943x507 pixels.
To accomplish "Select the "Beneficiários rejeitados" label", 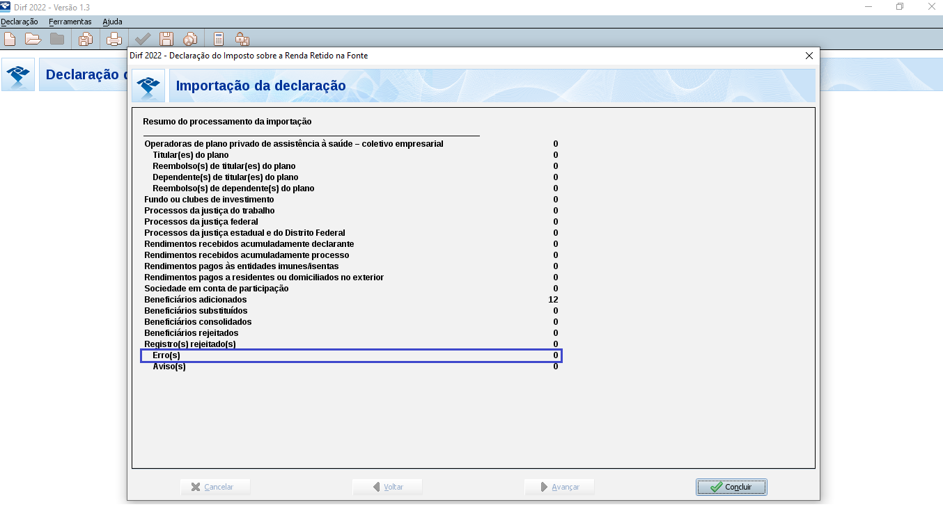I will pos(191,333).
